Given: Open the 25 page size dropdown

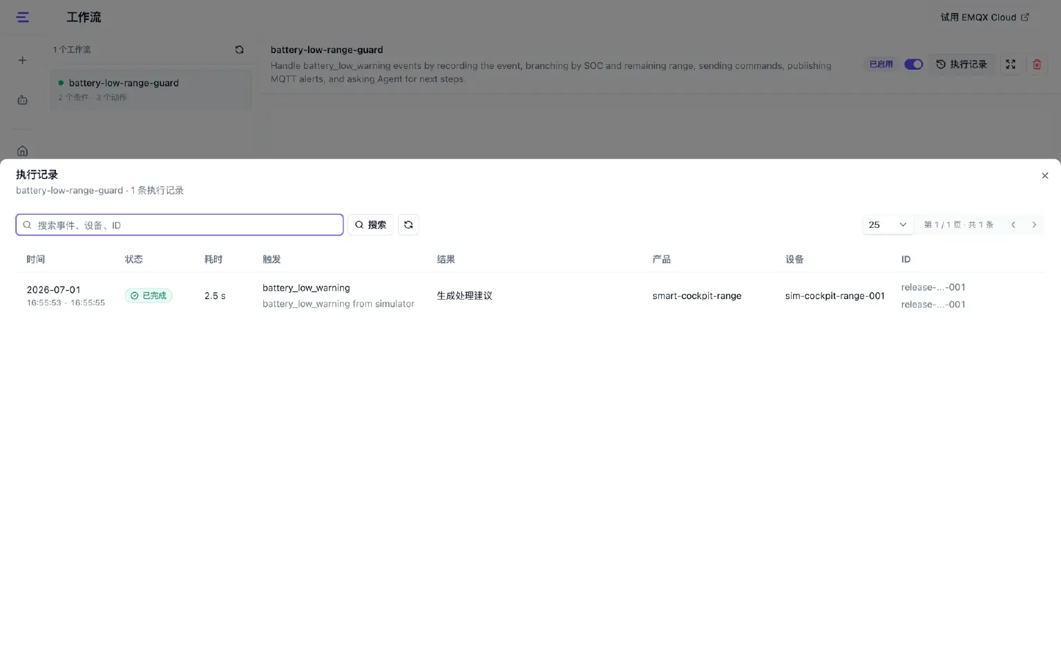Looking at the screenshot, I should click(x=888, y=224).
